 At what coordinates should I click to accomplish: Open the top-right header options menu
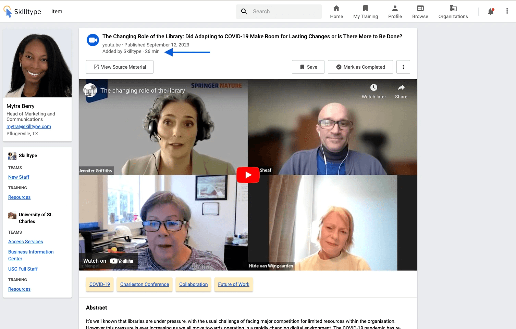[x=507, y=11]
